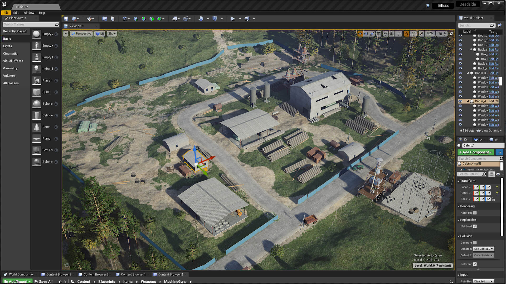Enable the Actor Hidden checkbox
Viewport: 506px width, 284px height.
click(475, 213)
